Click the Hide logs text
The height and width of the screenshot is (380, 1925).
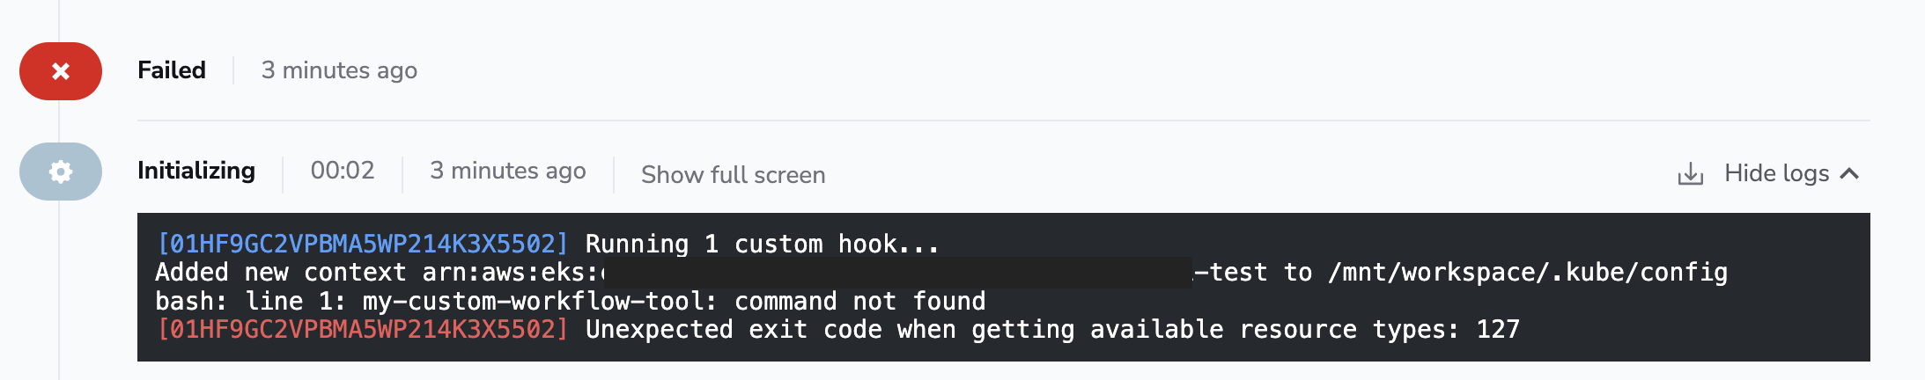click(1776, 173)
